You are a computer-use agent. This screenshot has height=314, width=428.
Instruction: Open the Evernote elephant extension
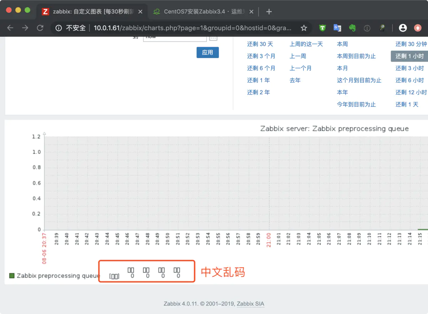pos(352,28)
